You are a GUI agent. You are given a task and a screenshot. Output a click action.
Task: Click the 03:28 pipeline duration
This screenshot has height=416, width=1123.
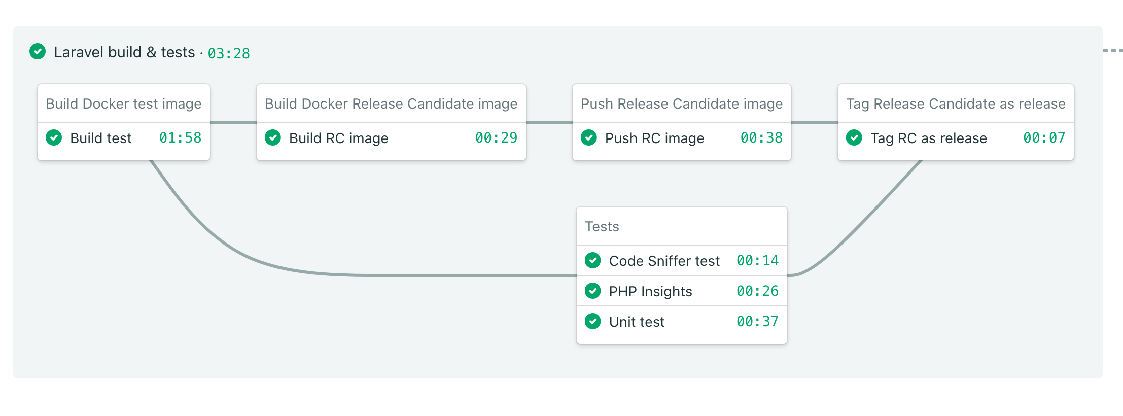(229, 53)
